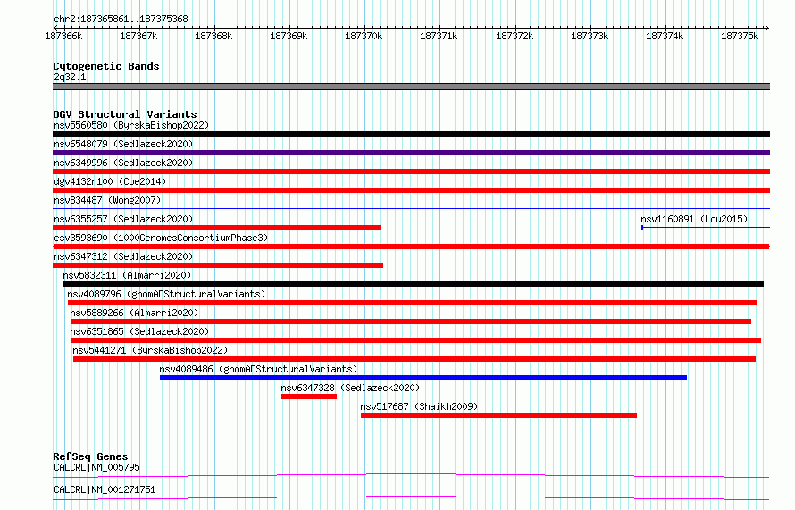Open nsv6347312 (Sedlazeck2020) label
Image resolution: width=795 pixels, height=510 pixels.
click(123, 256)
